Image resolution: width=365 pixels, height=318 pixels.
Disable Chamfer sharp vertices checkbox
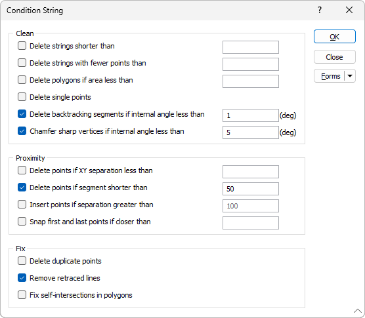coord(22,131)
